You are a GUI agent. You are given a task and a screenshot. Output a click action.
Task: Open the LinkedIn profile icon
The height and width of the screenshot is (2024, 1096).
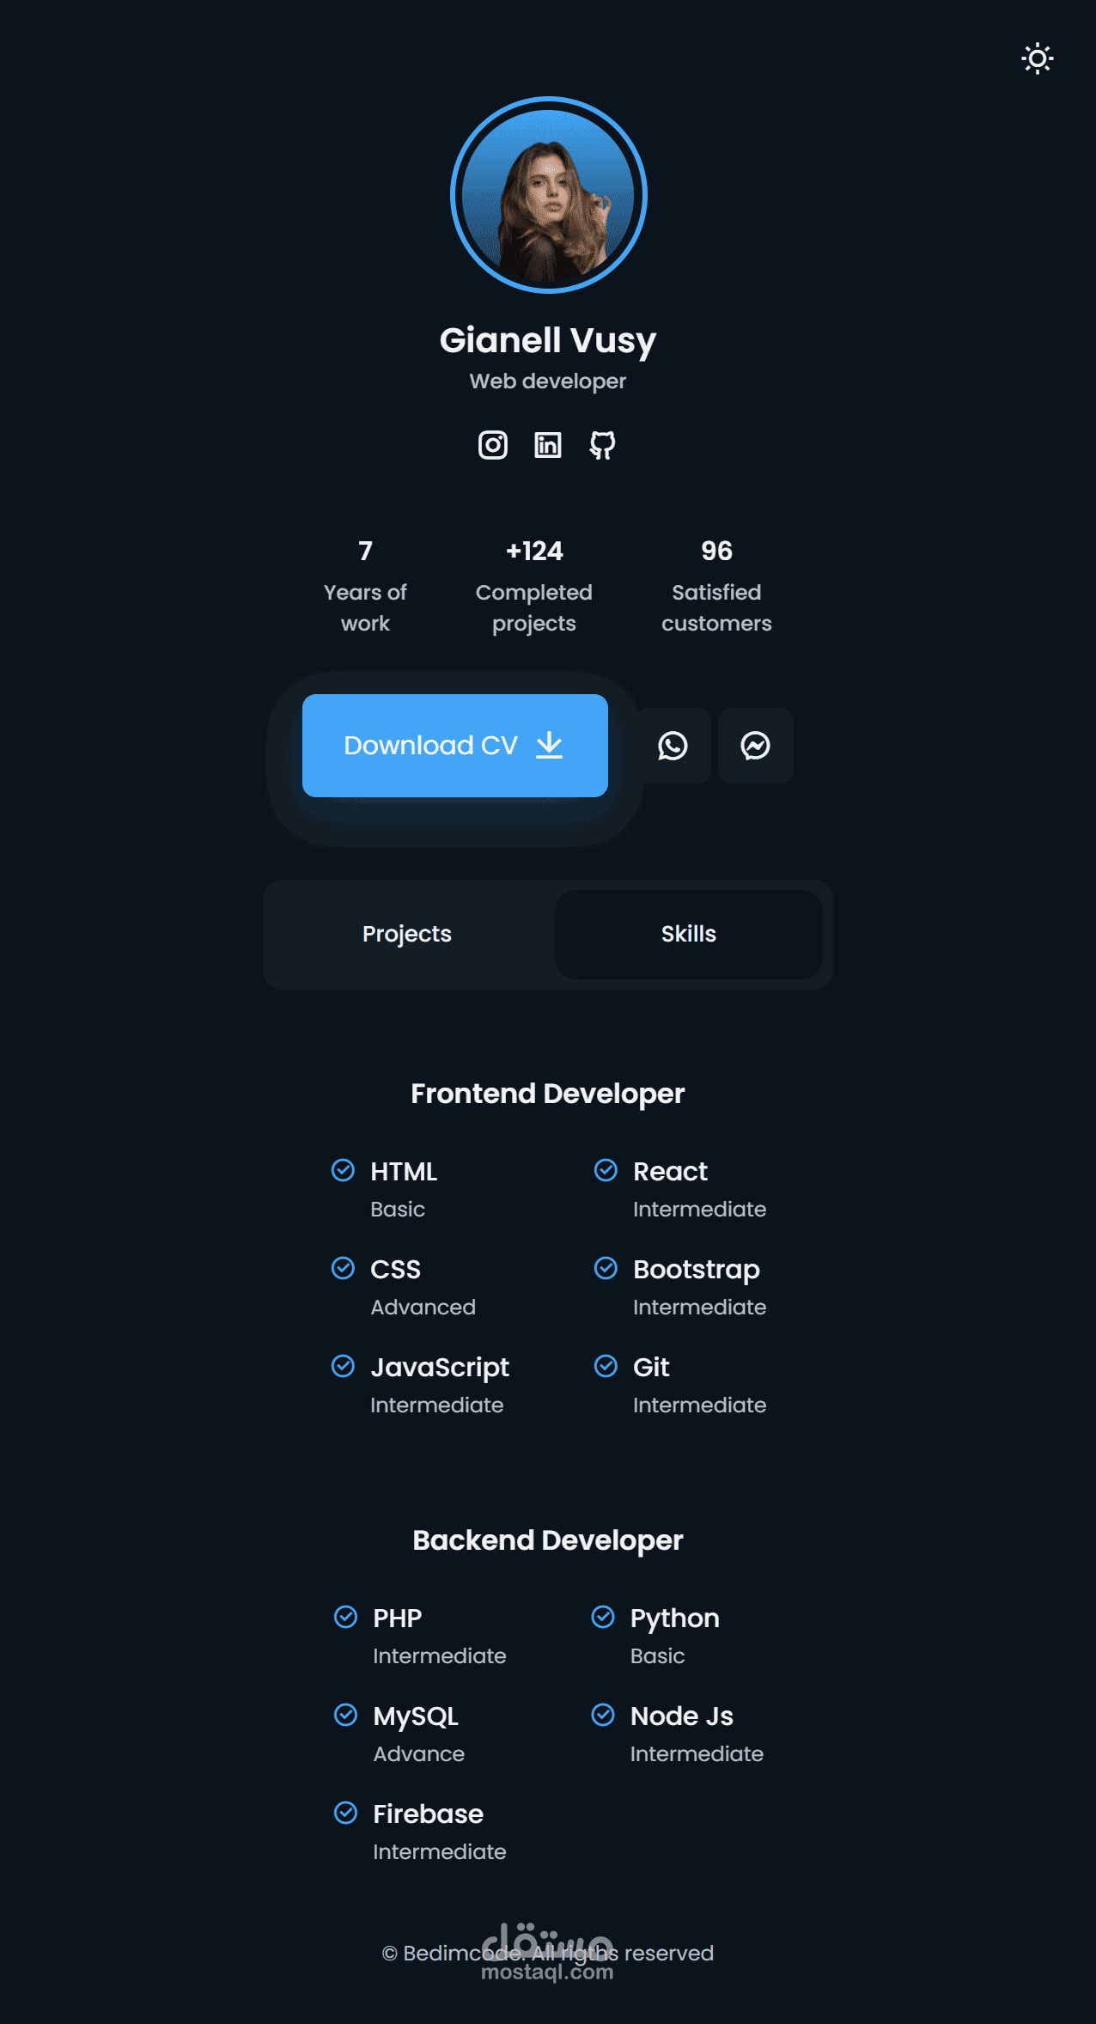click(547, 445)
